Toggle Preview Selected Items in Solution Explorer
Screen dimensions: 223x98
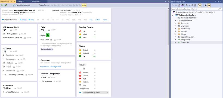click(209, 5)
